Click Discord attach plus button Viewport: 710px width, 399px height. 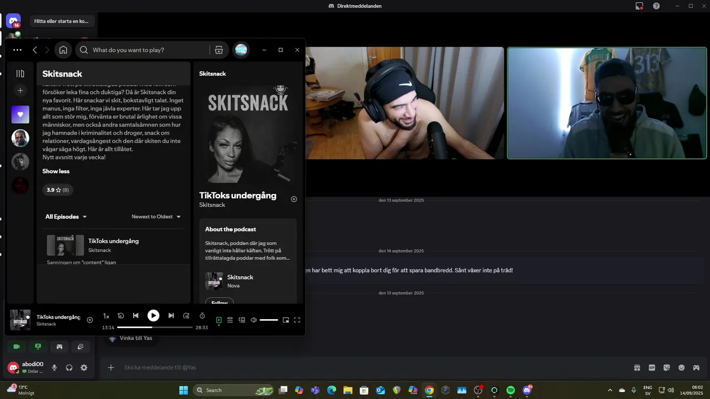pyautogui.click(x=111, y=367)
